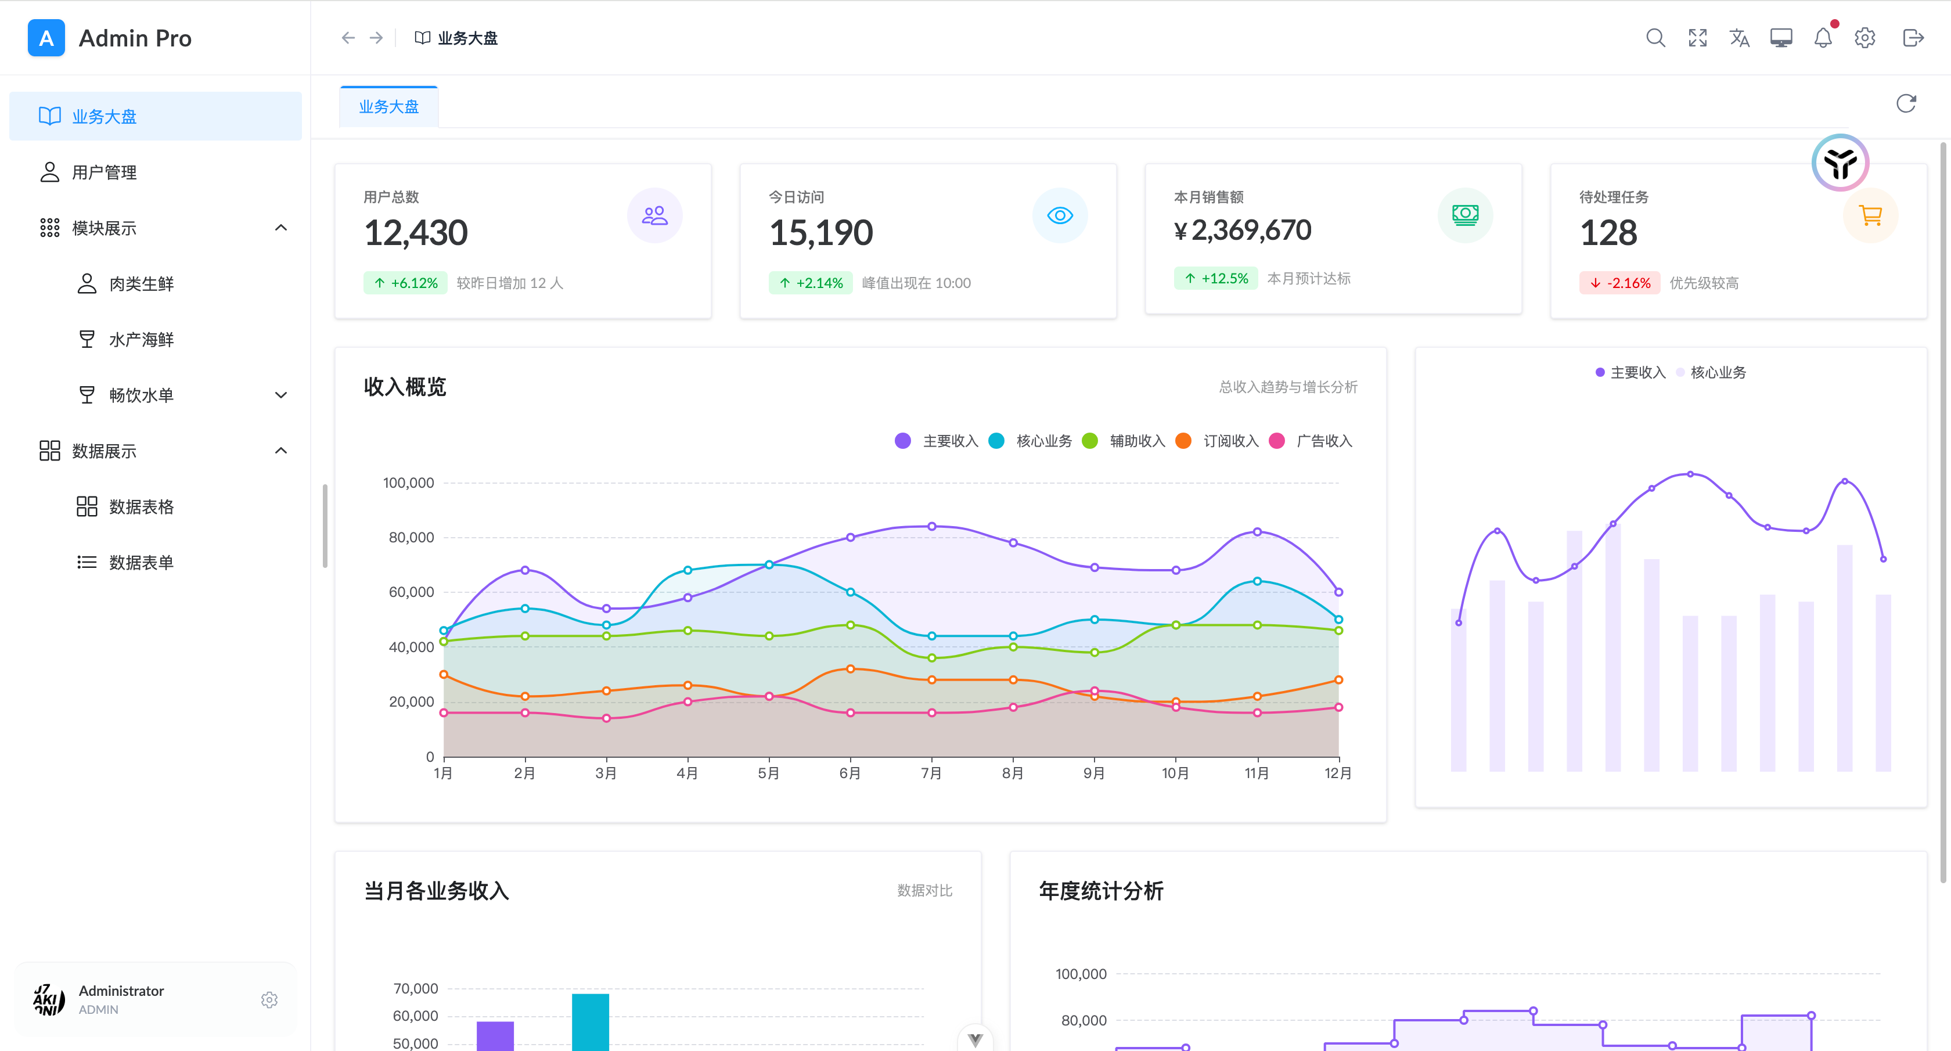Screen dimensions: 1951x1051
Task: Click the 峰值出现在 10:00 note
Action: point(916,283)
